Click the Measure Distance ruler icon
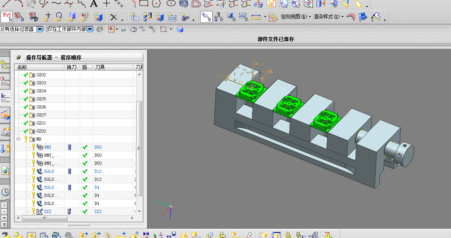This screenshot has width=451, height=238. point(256,17)
